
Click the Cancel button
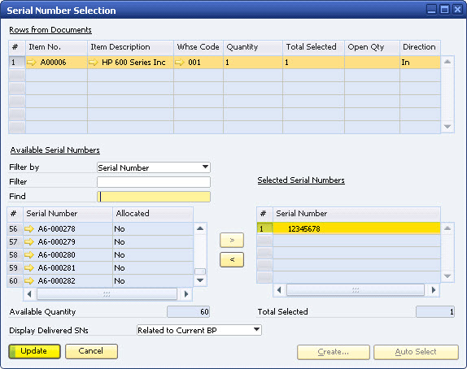pyautogui.click(x=91, y=351)
